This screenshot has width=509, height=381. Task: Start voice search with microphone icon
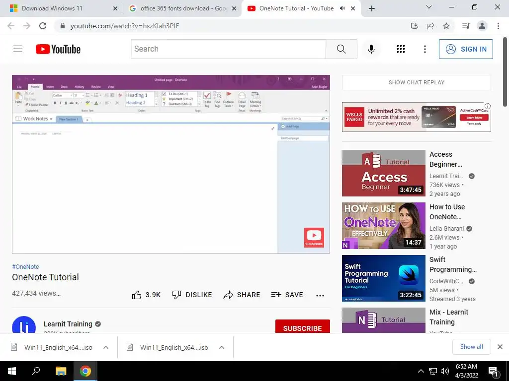pos(371,49)
